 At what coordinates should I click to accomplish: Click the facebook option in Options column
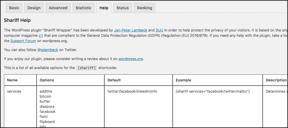(x=48, y=111)
